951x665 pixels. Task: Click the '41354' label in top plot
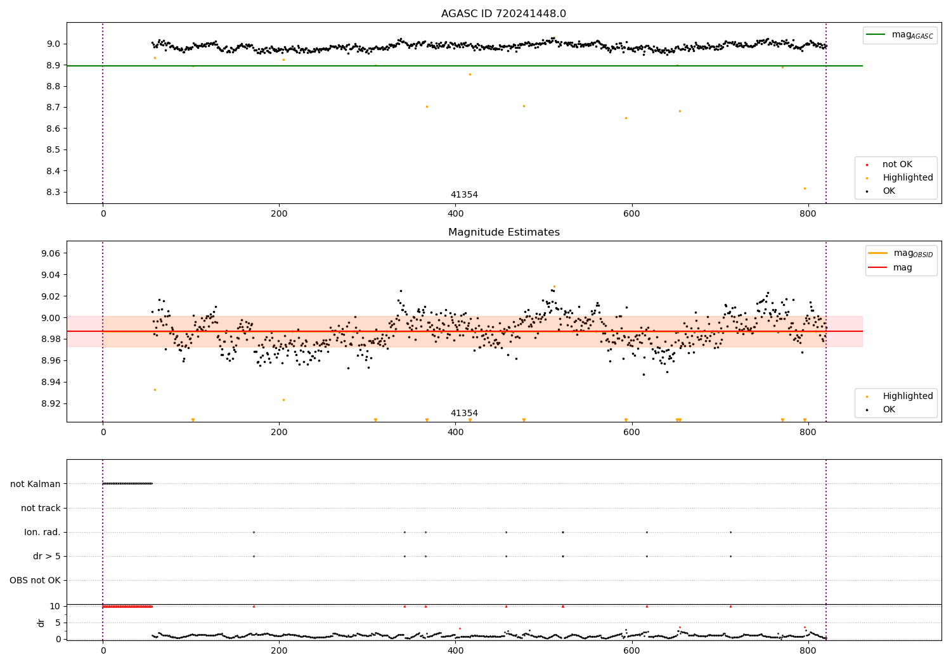pyautogui.click(x=464, y=195)
